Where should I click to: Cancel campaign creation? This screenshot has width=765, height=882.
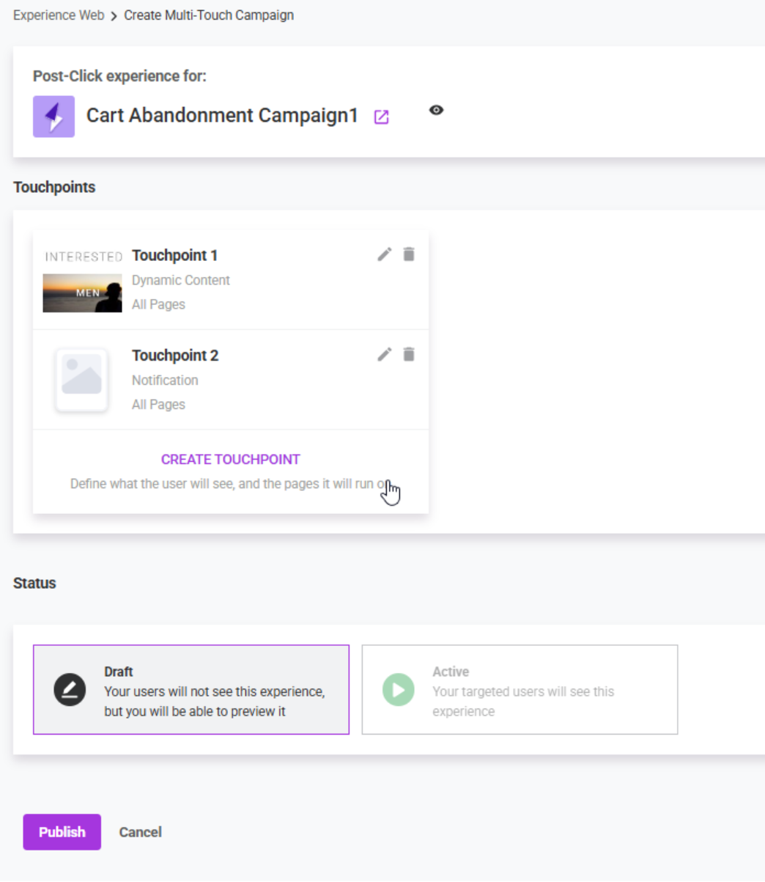coord(141,832)
